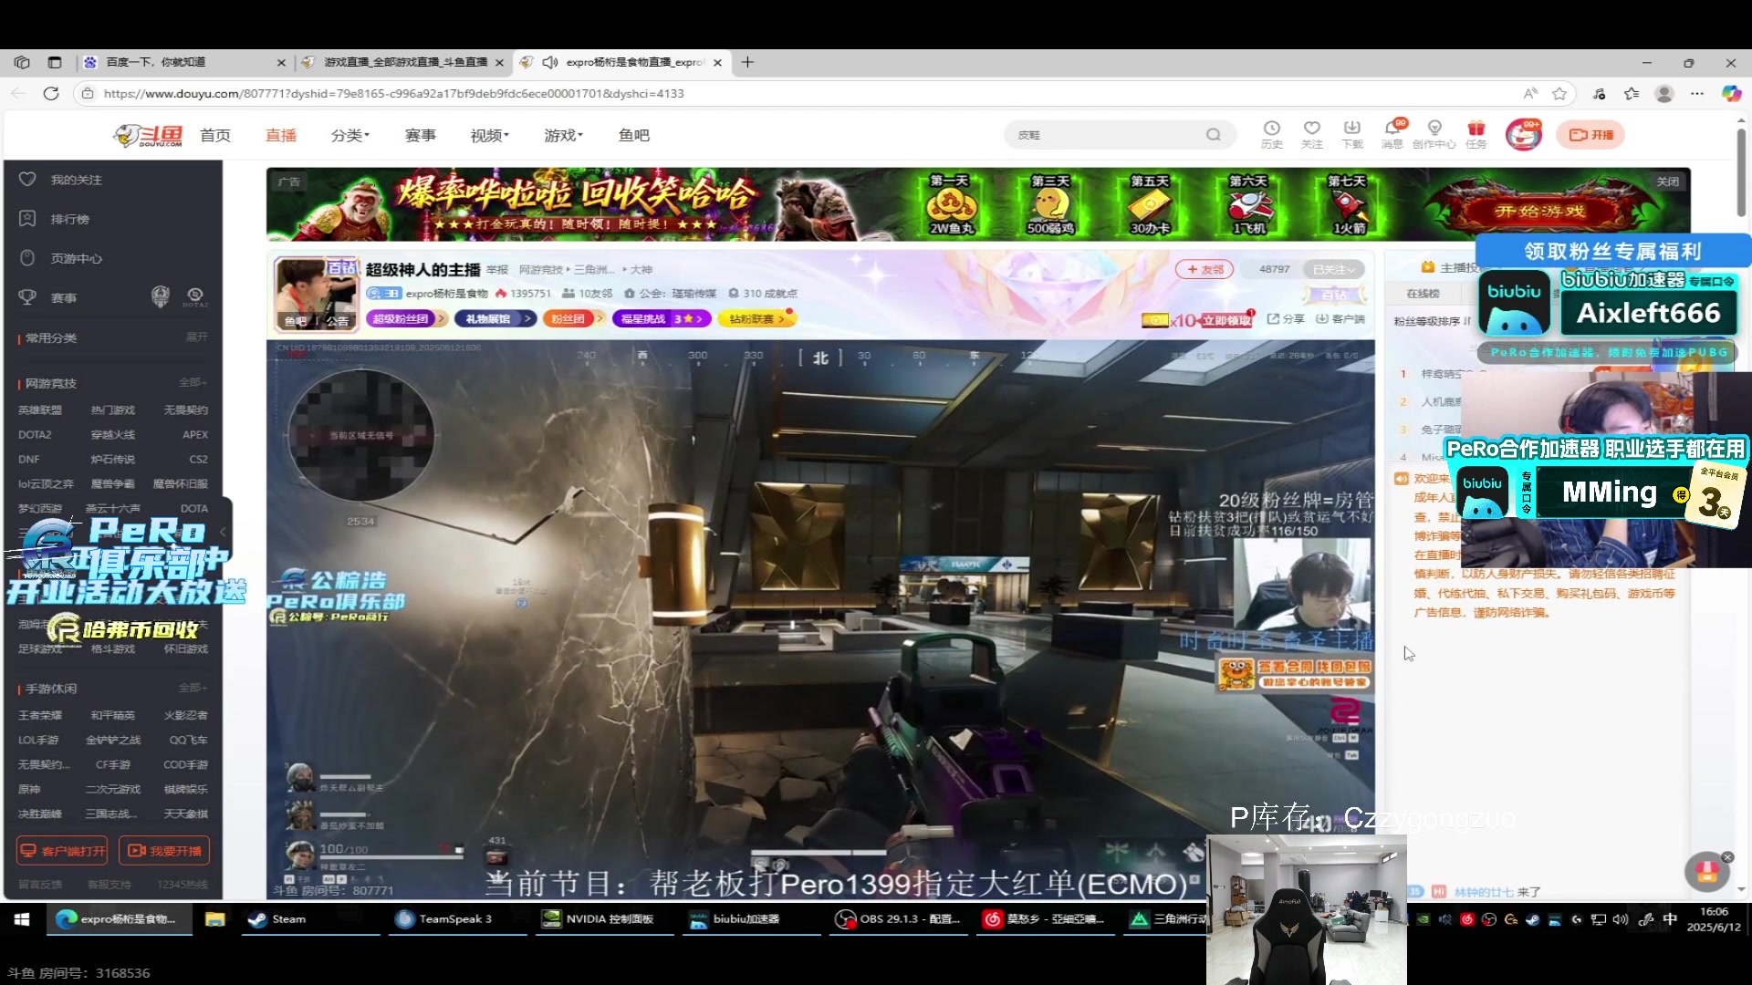The height and width of the screenshot is (985, 1752).
Task: Click the streamer avatar thumbnail
Action: coord(316,294)
